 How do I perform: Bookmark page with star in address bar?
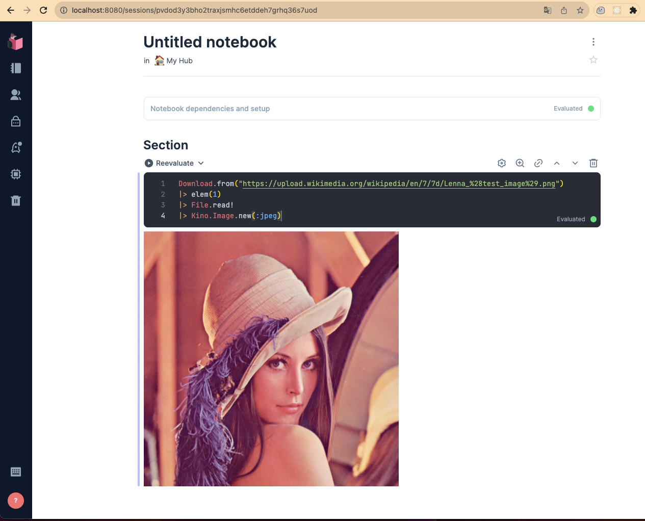tap(580, 10)
